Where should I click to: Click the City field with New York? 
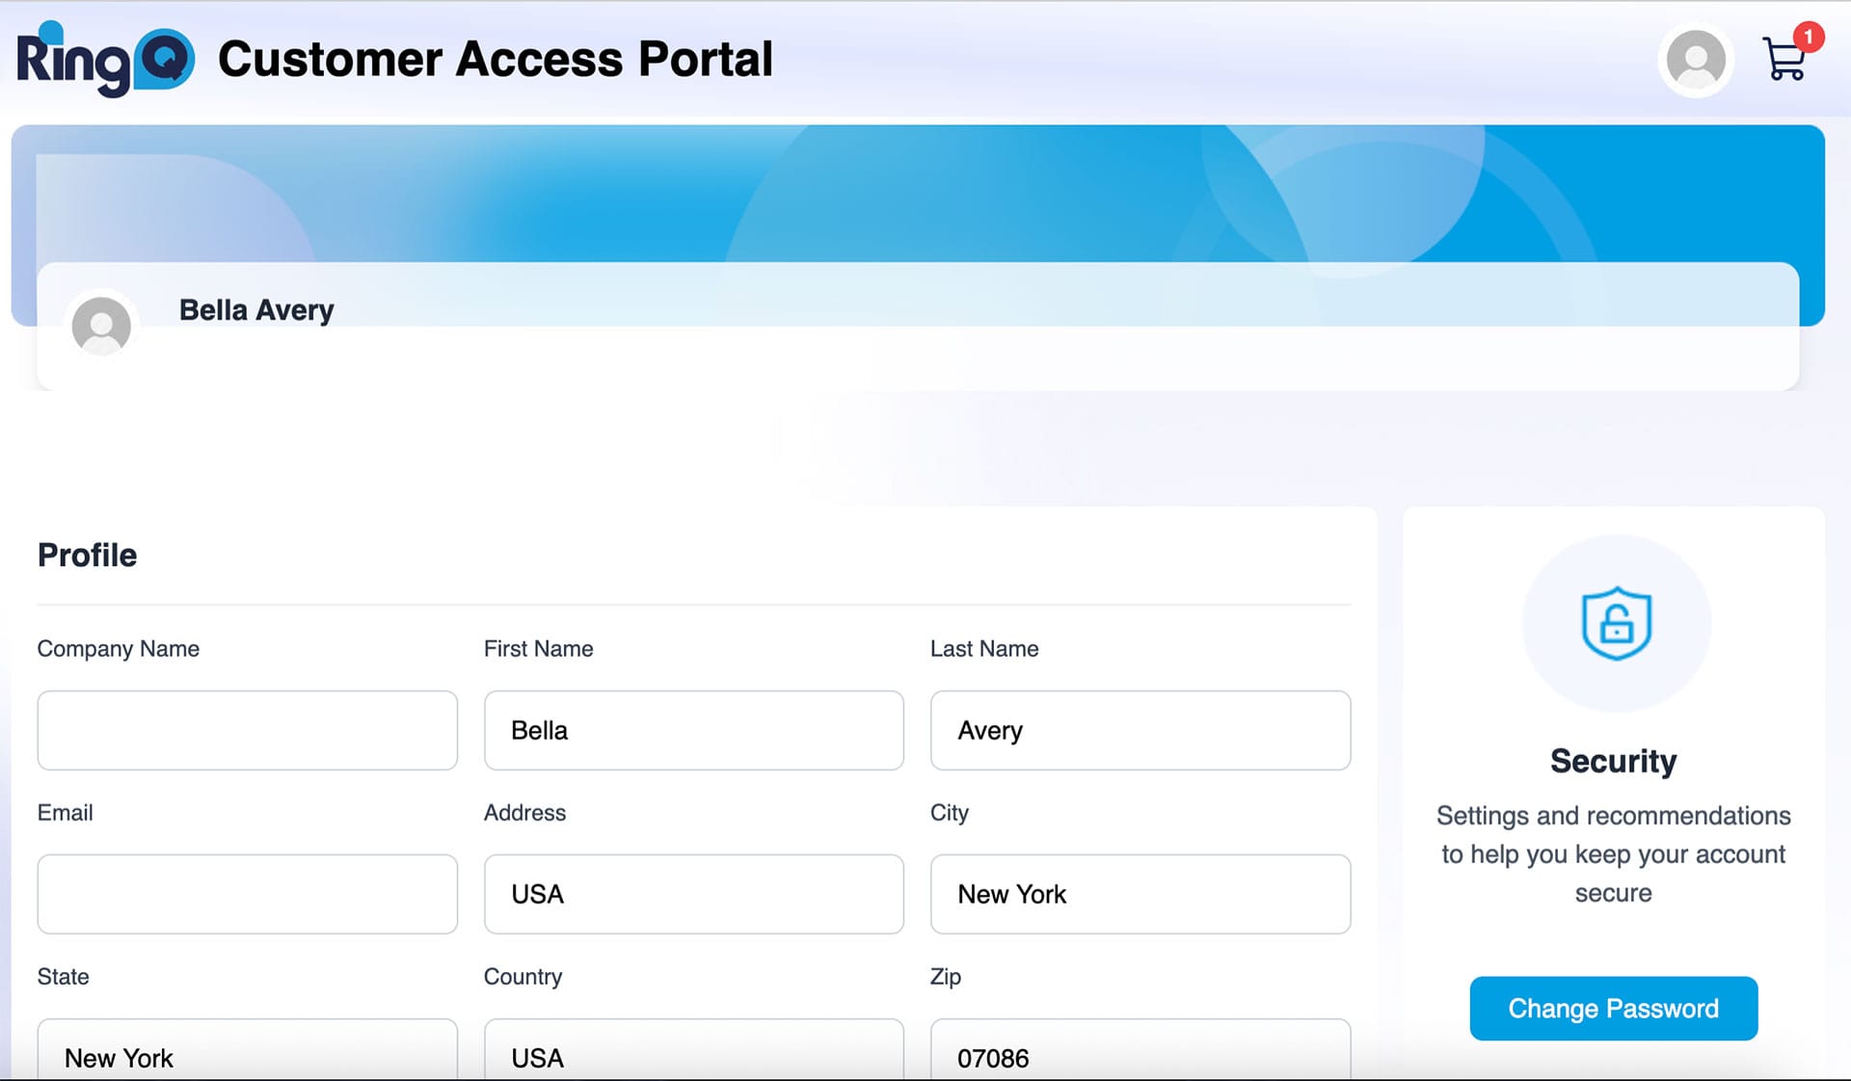[1140, 894]
